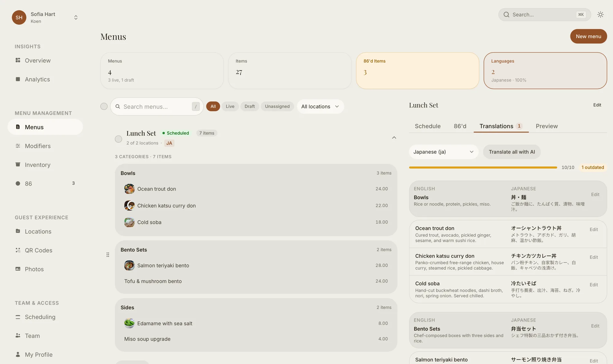Check the Lunch Set selection circle
The width and height of the screenshot is (613, 364).
118,139
